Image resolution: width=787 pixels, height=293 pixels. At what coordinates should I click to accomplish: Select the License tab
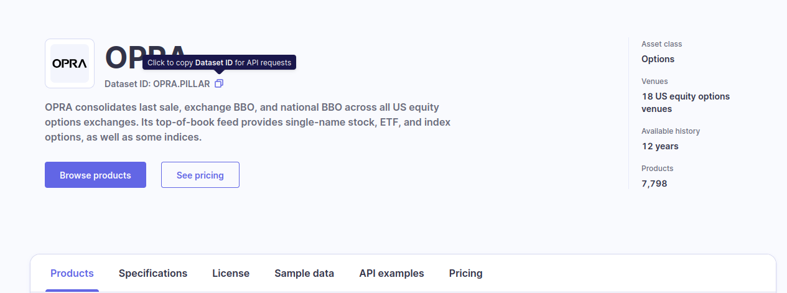point(231,273)
